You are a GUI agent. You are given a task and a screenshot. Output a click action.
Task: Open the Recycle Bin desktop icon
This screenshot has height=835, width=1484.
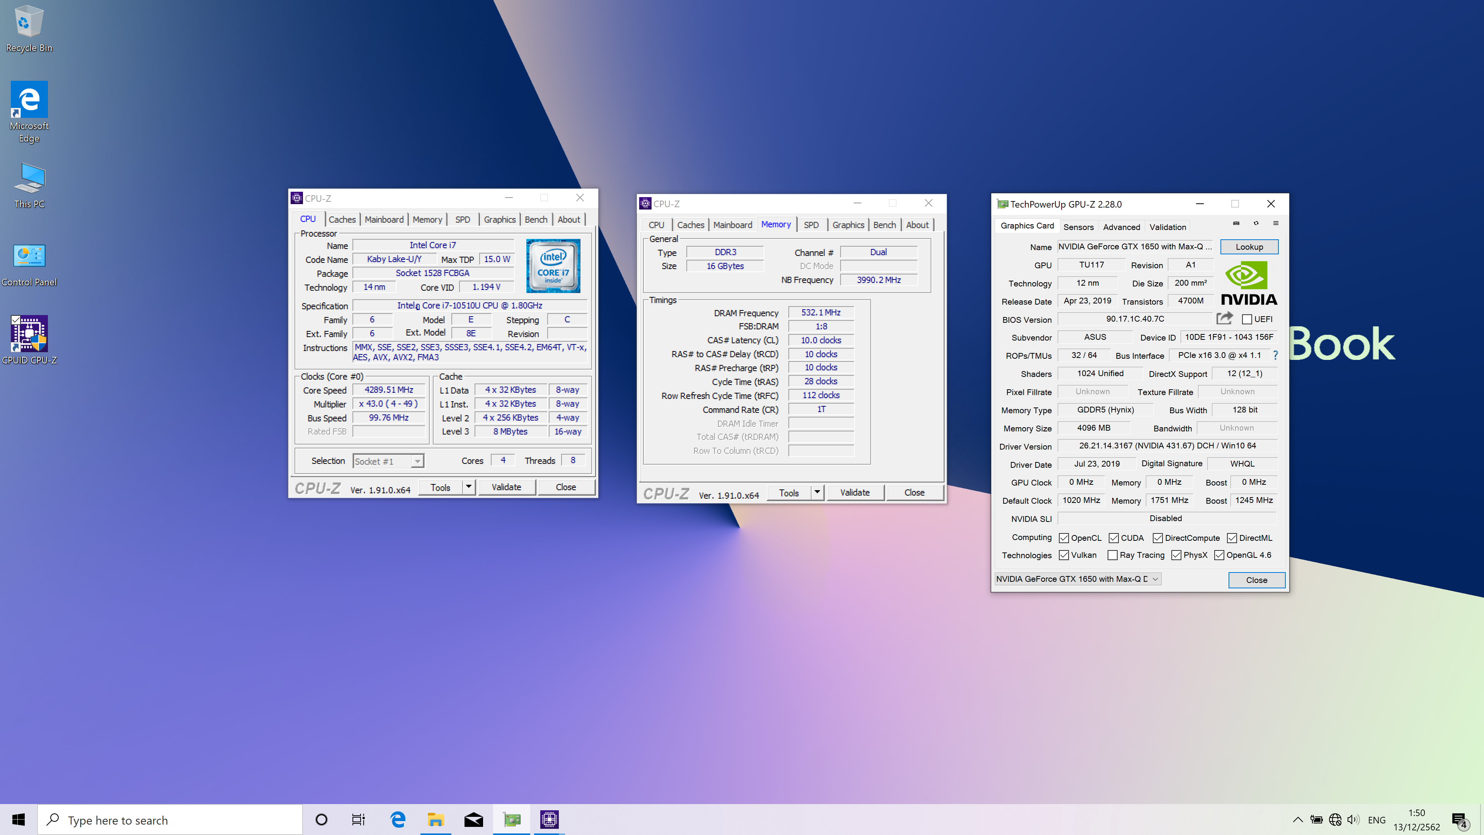29,29
